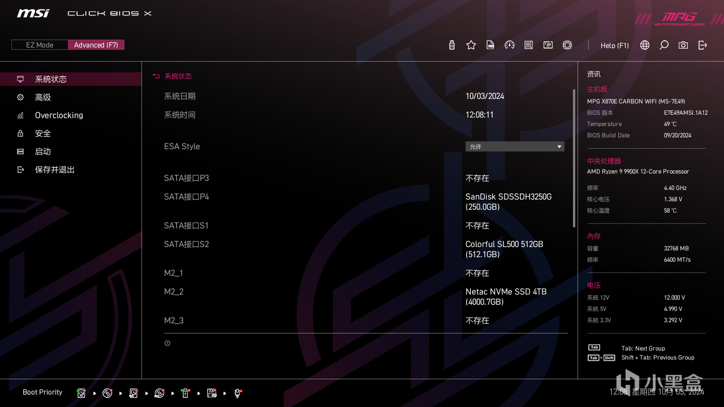Screen dimensions: 724x407
Task: Click the info icon below the settings list
Action: 167,343
